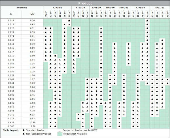
Task: Click the circle in 0.031 row under 4701-41
Action: [129, 44]
